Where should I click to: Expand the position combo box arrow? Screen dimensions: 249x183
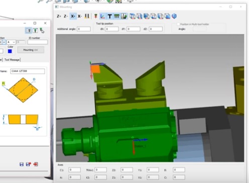pos(4,42)
